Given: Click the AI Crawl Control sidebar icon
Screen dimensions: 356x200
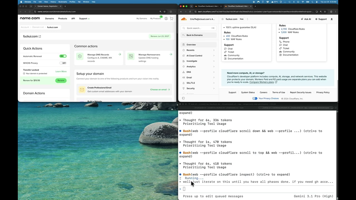Looking at the screenshot, I should tap(184, 56).
